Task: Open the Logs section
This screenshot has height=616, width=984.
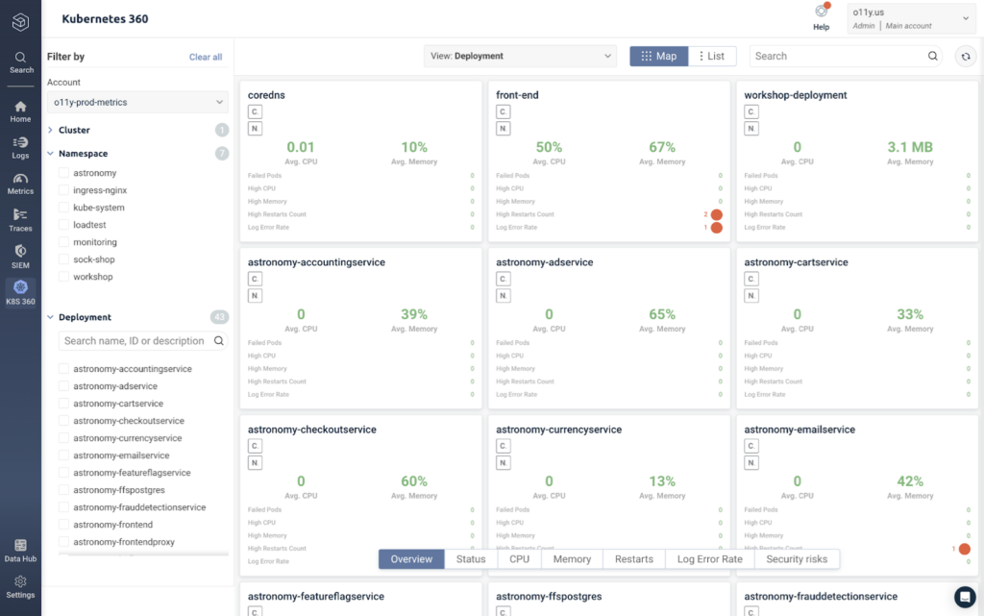Action: tap(21, 148)
